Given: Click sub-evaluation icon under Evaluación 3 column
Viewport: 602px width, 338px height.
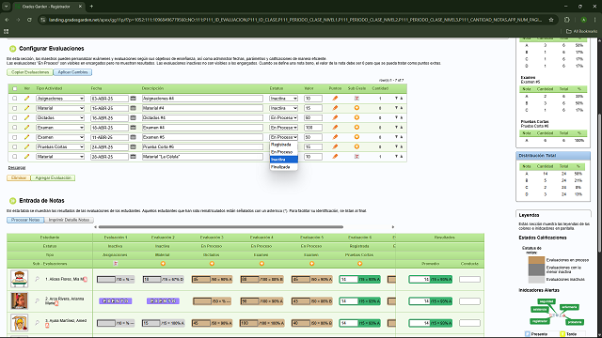Looking at the screenshot, I should tap(212, 264).
